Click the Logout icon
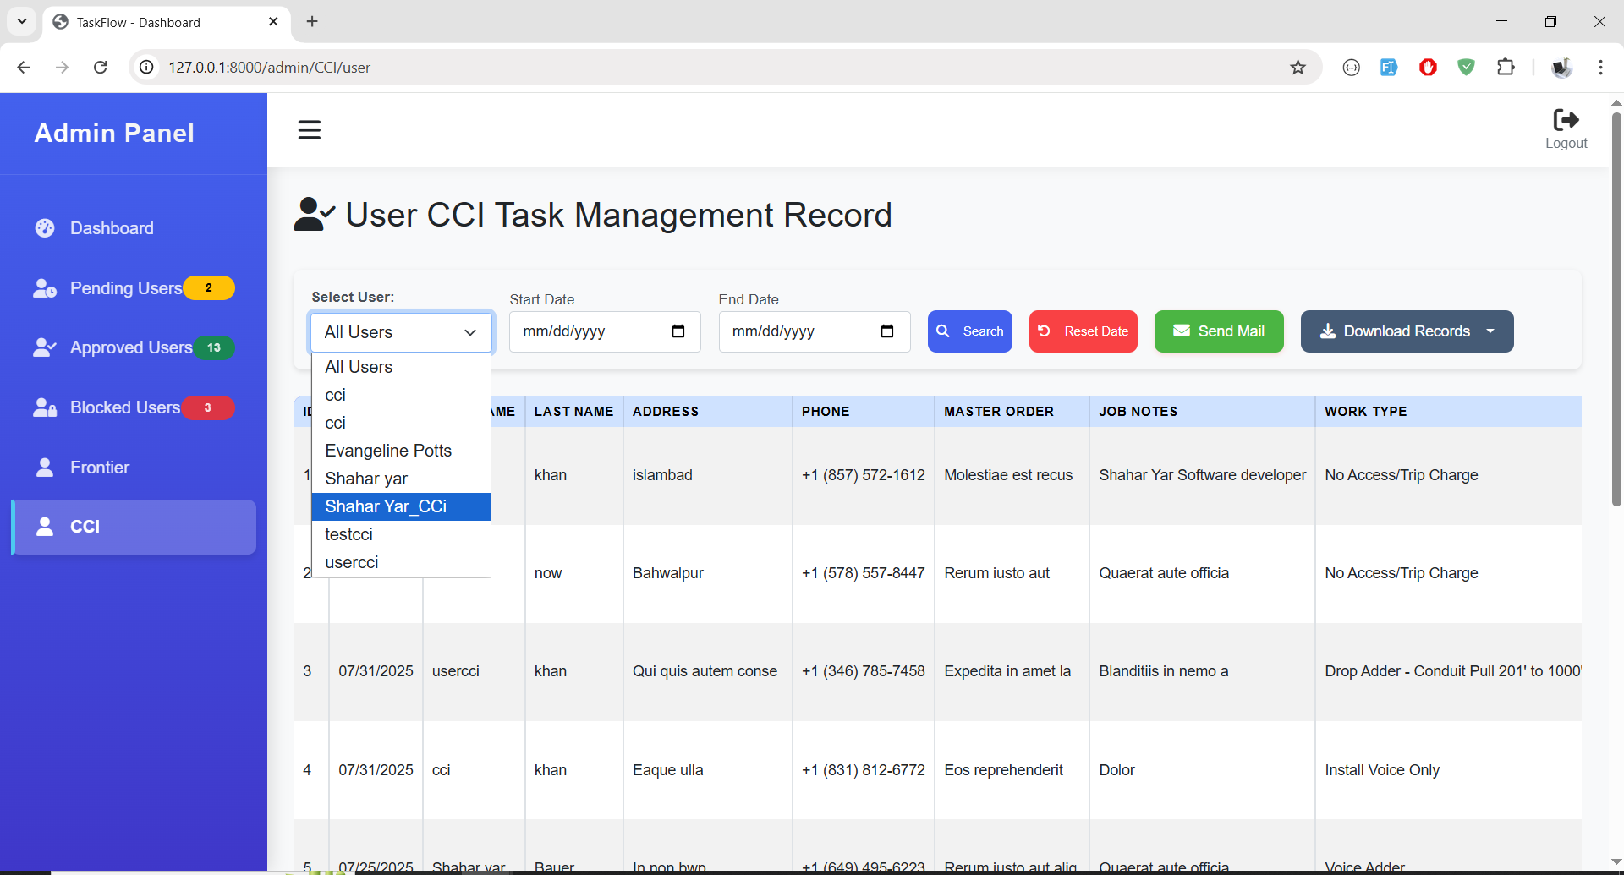This screenshot has height=875, width=1624. (x=1566, y=120)
